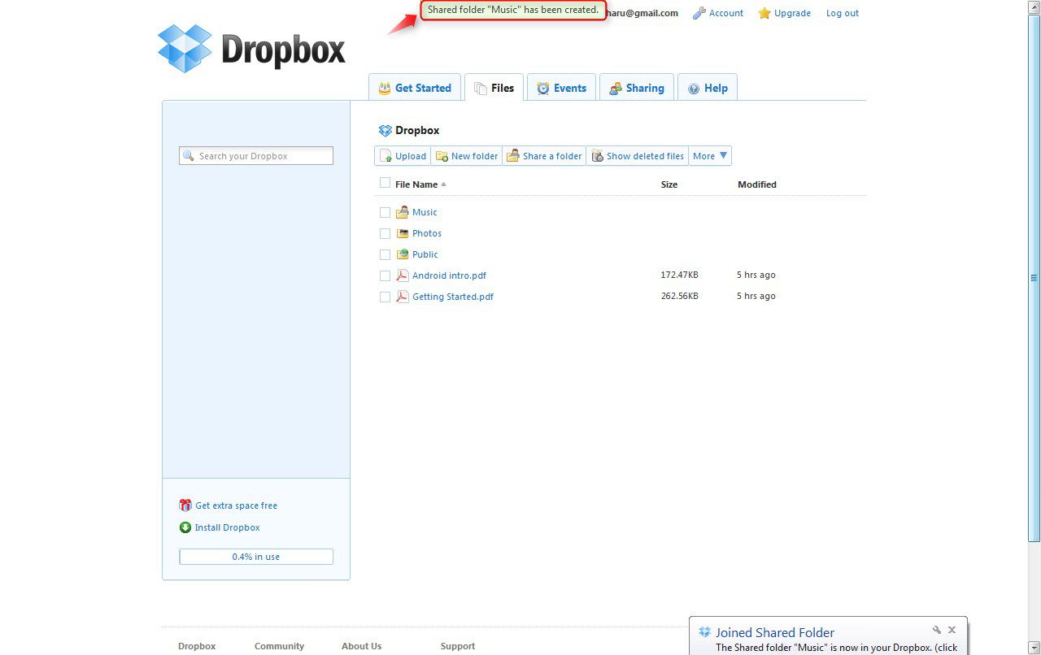Click the Size column header
Viewport: 1041px width, 655px height.
[x=669, y=184]
